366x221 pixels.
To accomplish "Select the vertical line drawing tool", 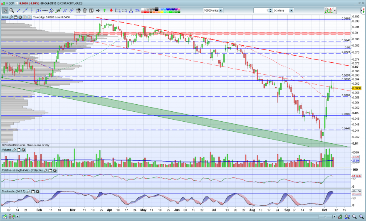I will pyautogui.click(x=32, y=10).
